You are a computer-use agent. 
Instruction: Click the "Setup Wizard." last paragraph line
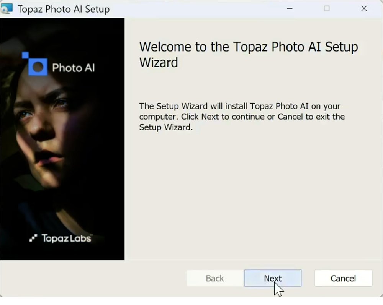click(166, 127)
